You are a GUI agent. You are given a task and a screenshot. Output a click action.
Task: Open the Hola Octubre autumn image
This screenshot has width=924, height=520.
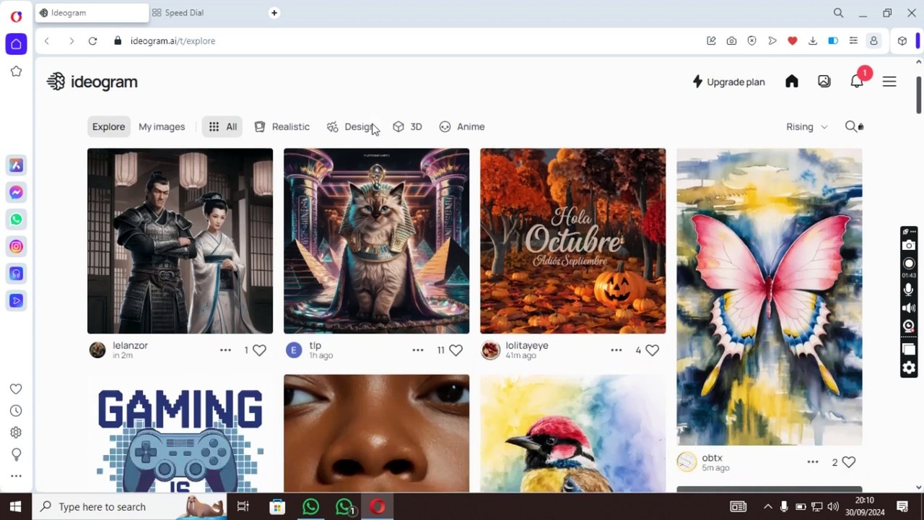pos(572,240)
